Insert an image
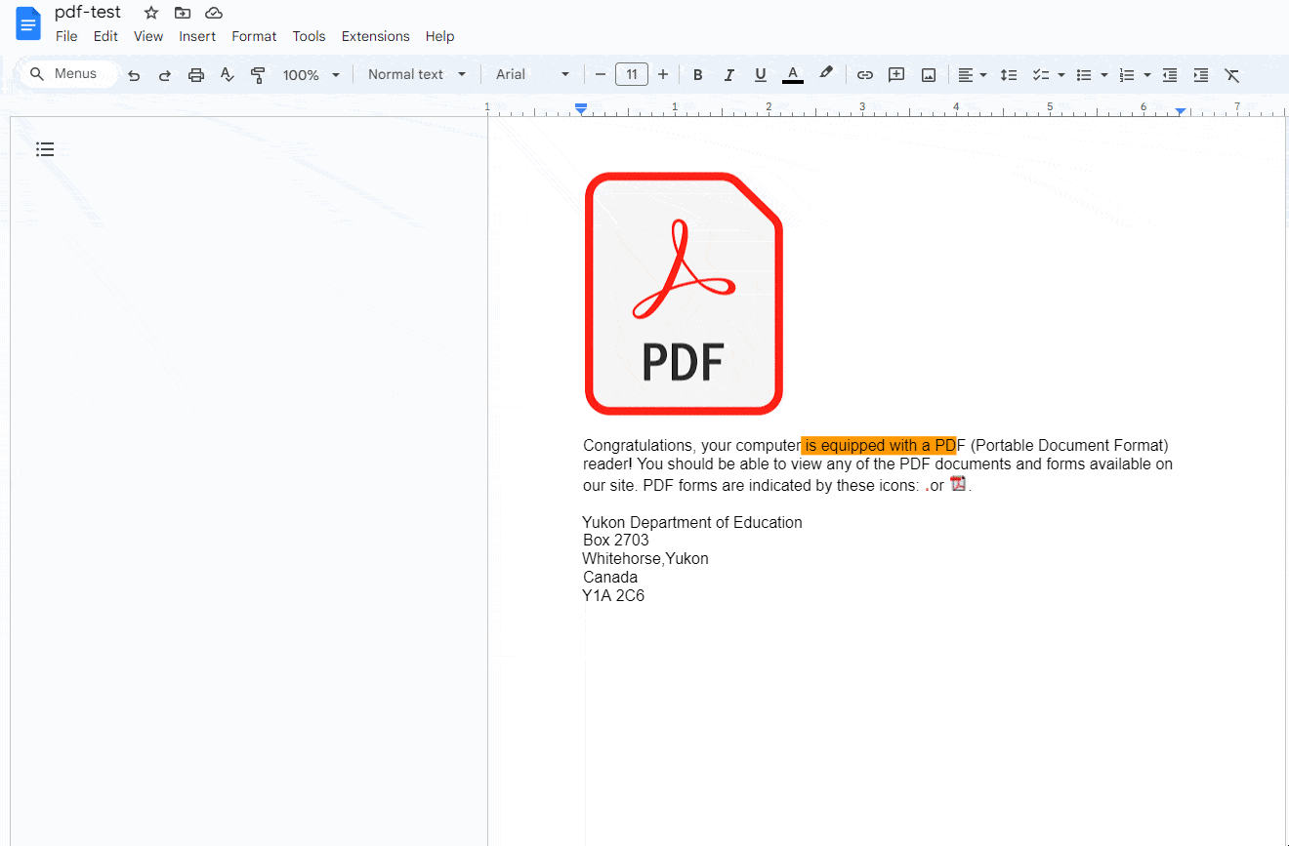The width and height of the screenshot is (1289, 846). (x=929, y=75)
